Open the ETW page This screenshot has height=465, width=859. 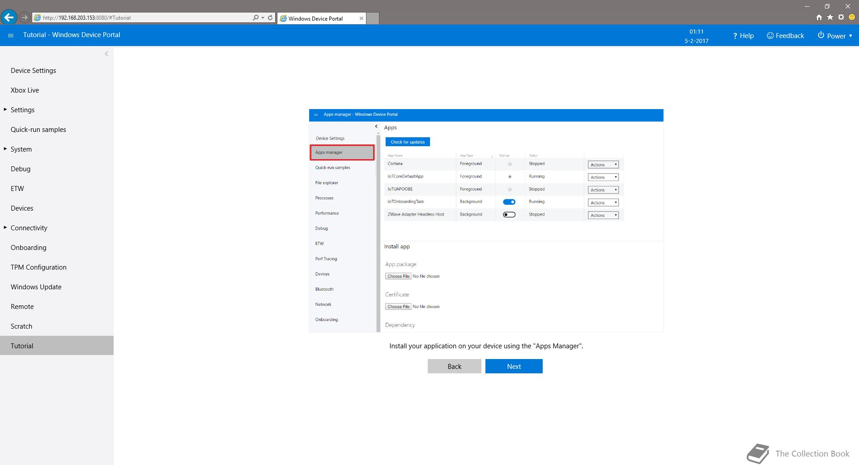(57, 189)
